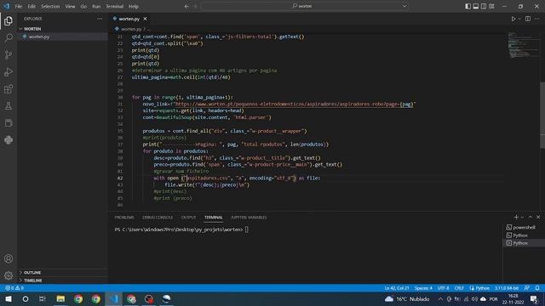Open the Testing flask view

[9, 105]
